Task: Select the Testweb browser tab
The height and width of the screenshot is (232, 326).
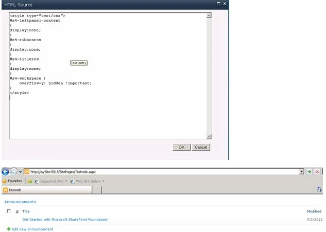Action: click(x=47, y=190)
